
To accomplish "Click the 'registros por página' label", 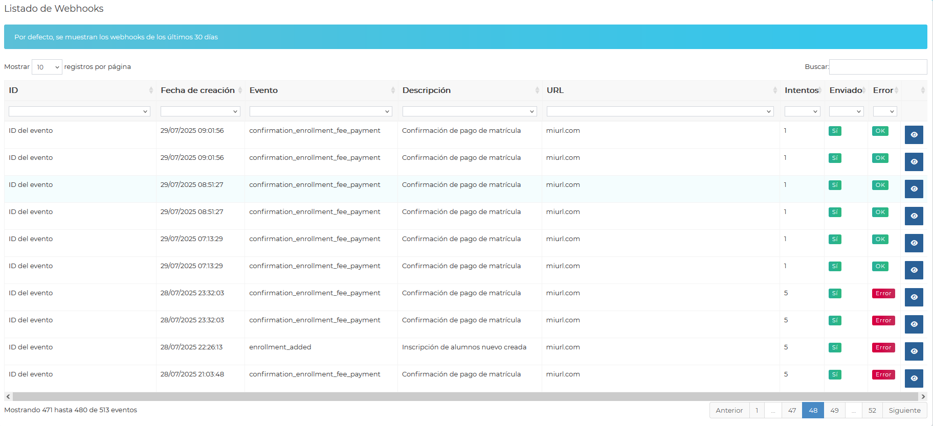I will [x=98, y=67].
